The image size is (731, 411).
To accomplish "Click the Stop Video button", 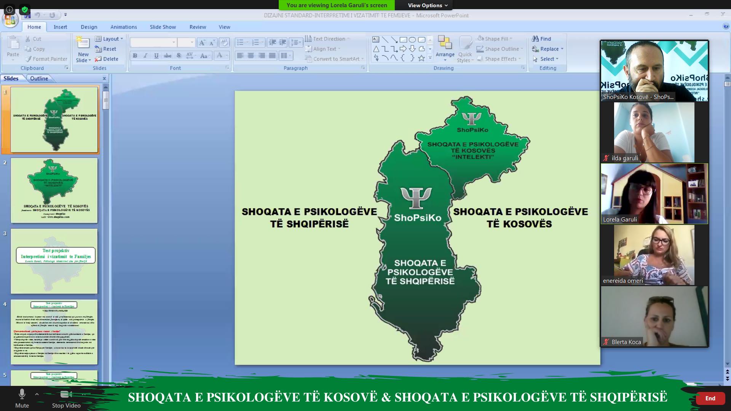I will click(66, 398).
